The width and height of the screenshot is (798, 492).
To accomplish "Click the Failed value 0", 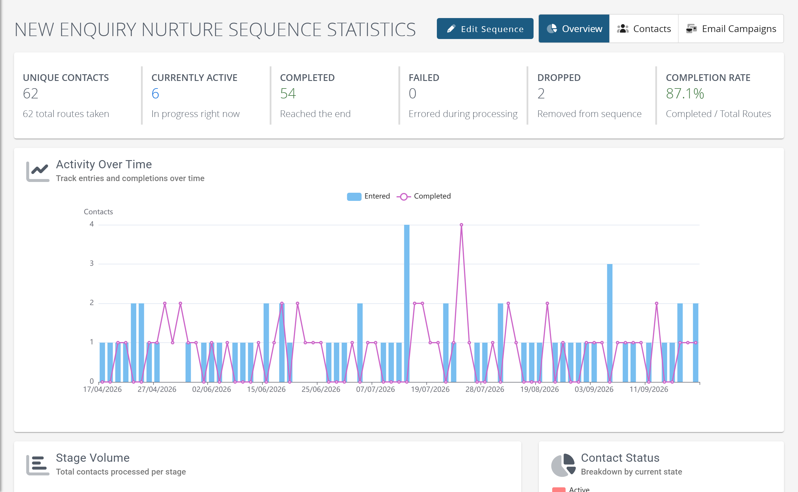I will [412, 94].
